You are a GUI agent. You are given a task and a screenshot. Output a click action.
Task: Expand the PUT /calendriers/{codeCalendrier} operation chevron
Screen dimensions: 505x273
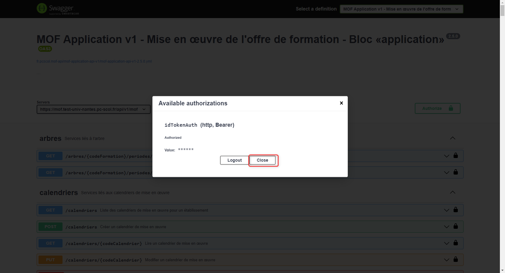pos(446,260)
